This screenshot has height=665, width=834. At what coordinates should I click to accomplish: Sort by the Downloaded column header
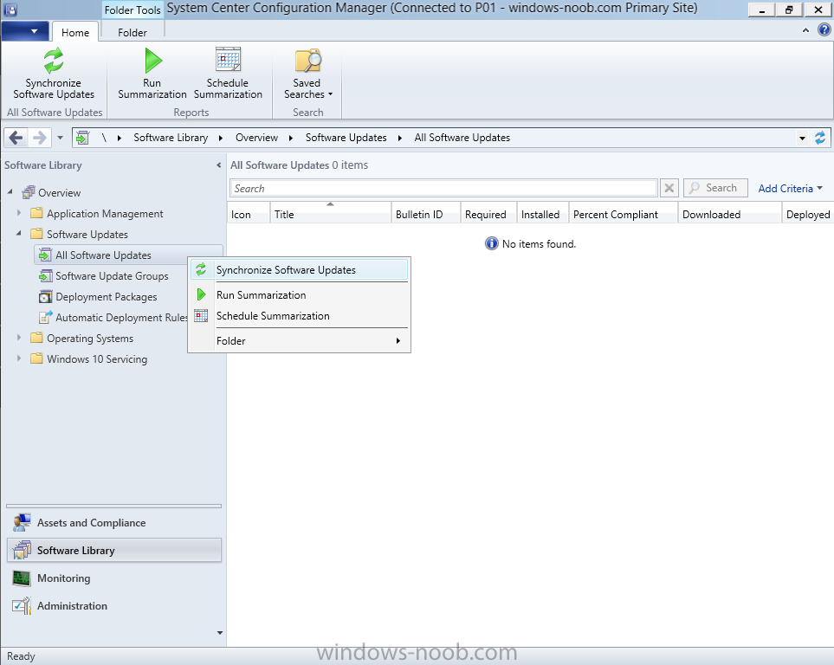click(730, 214)
